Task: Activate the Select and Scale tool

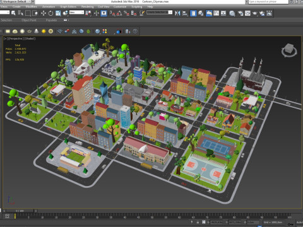Action: click(x=58, y=13)
